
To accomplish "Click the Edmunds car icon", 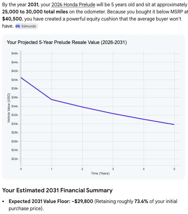I will point(18,26).
